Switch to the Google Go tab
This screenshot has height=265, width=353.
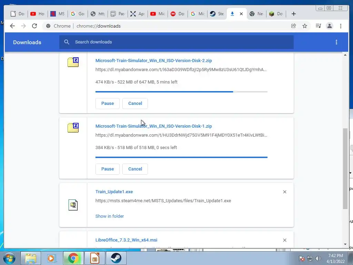coord(78,14)
